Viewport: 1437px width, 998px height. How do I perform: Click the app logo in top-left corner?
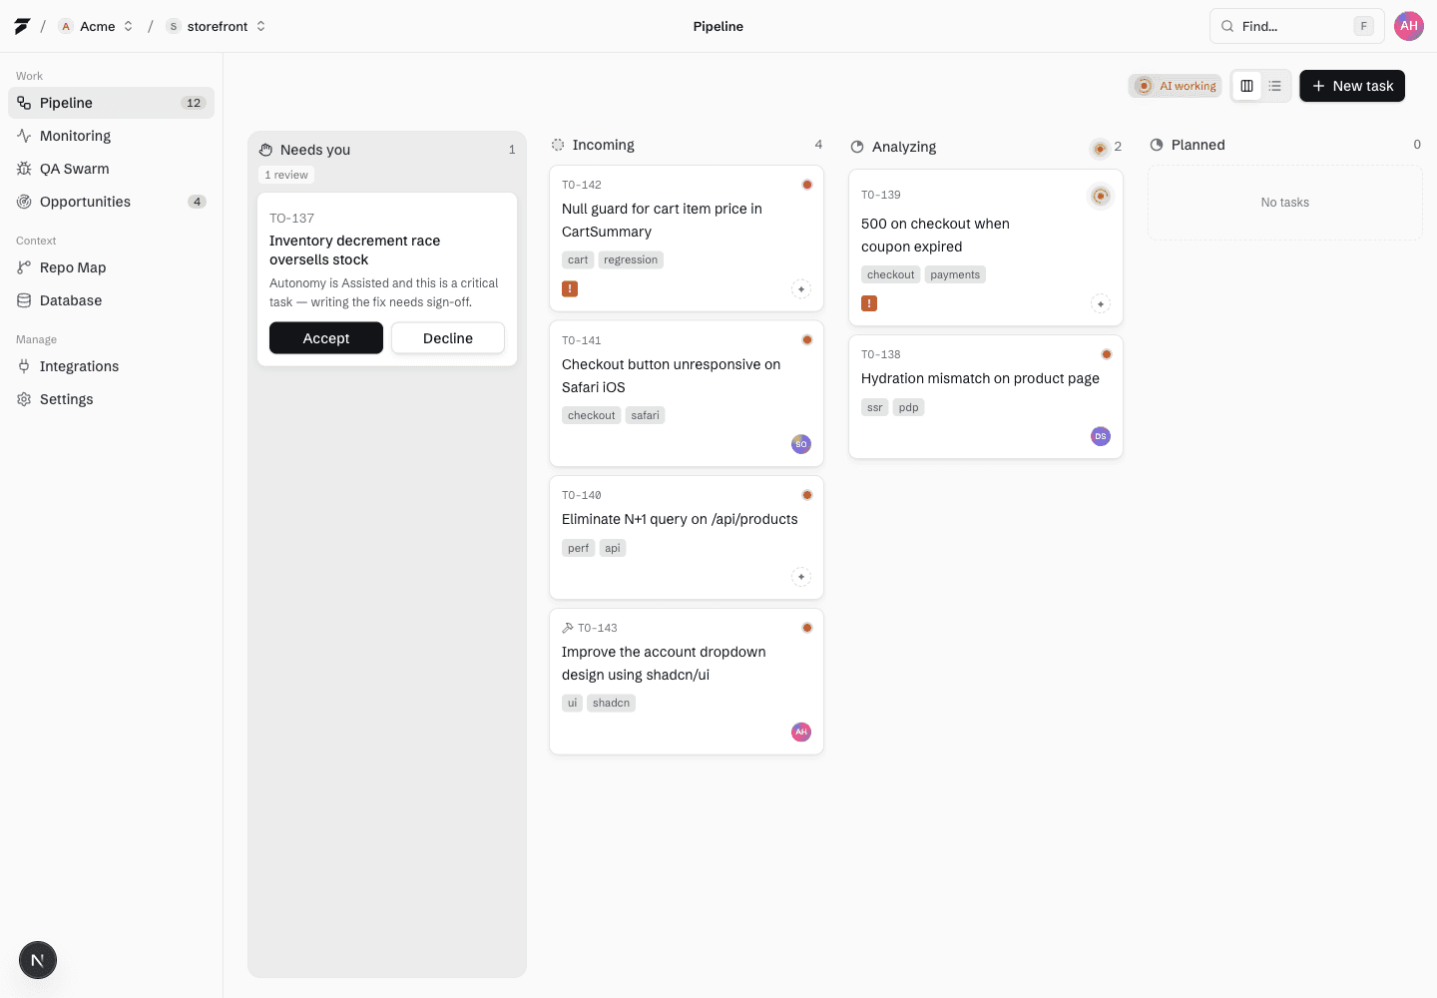pyautogui.click(x=22, y=26)
